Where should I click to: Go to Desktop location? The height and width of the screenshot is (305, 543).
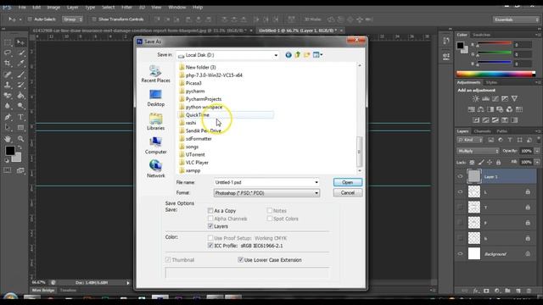pos(155,98)
